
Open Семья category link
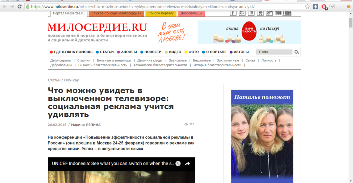[x=250, y=60]
